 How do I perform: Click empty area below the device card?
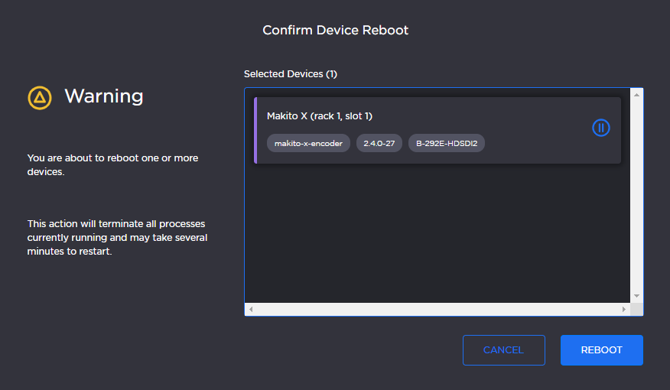pyautogui.click(x=436, y=229)
